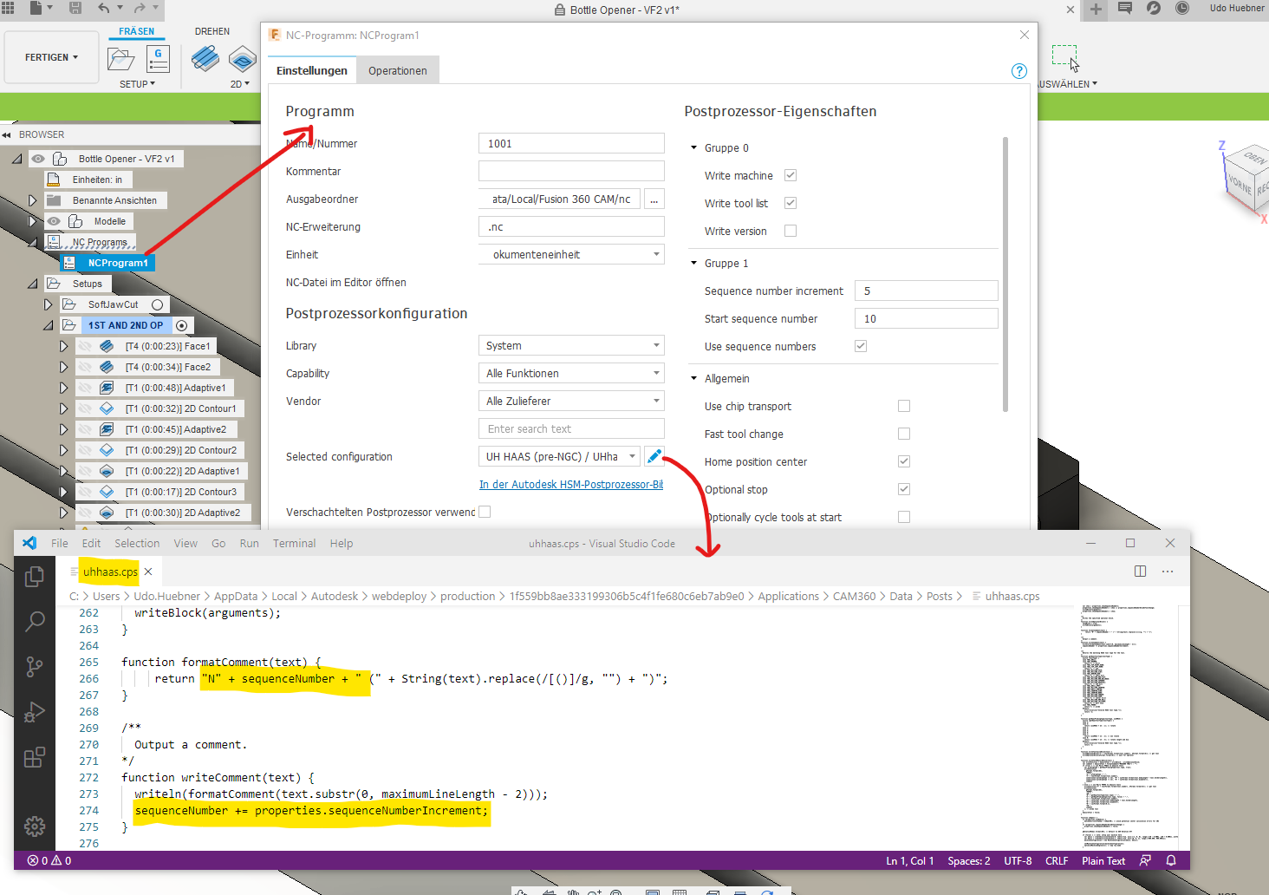Click the notifications bell in VS Code status bar

[x=1170, y=860]
